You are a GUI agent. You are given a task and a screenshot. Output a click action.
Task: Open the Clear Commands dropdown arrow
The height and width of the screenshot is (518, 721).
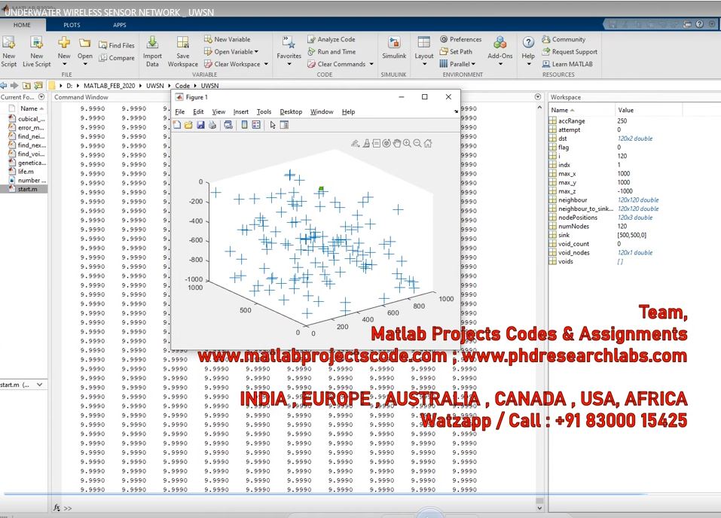[371, 65]
